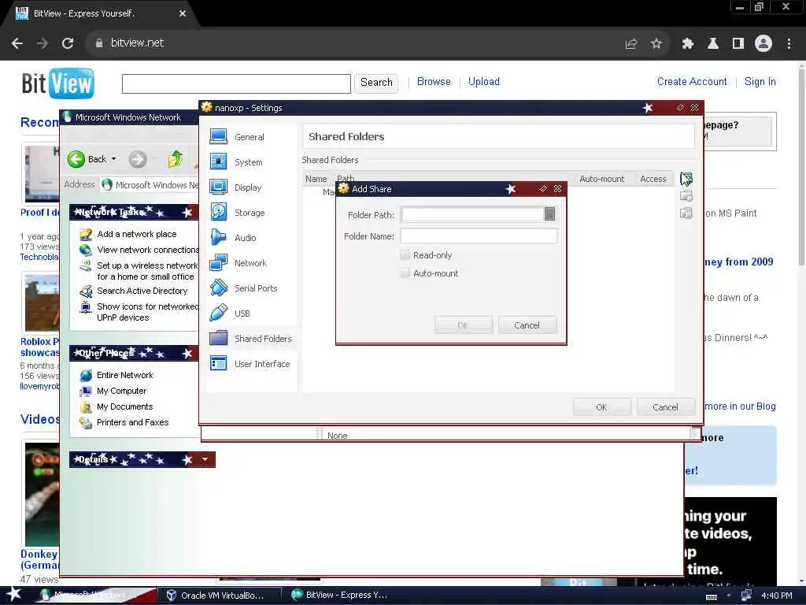Click View network connections
806x605 pixels.
(147, 250)
